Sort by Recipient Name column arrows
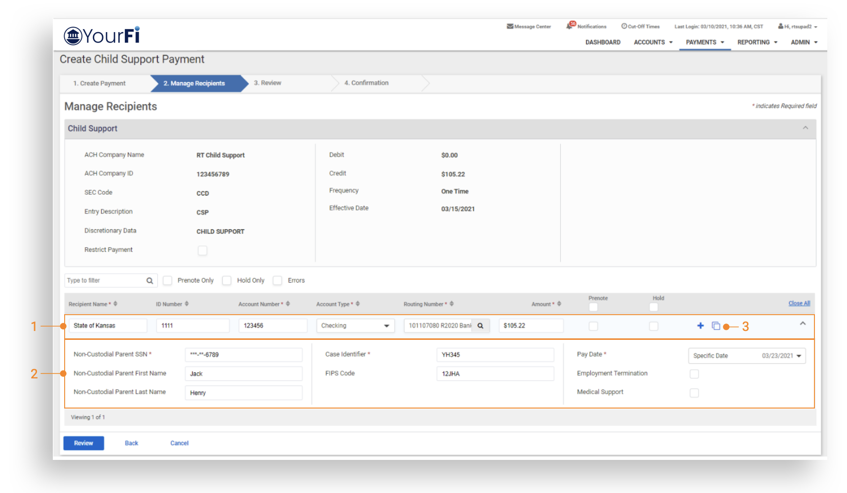The width and height of the screenshot is (847, 493). click(x=115, y=304)
